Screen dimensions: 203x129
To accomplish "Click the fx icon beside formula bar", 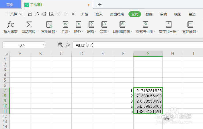I will point(68,45).
